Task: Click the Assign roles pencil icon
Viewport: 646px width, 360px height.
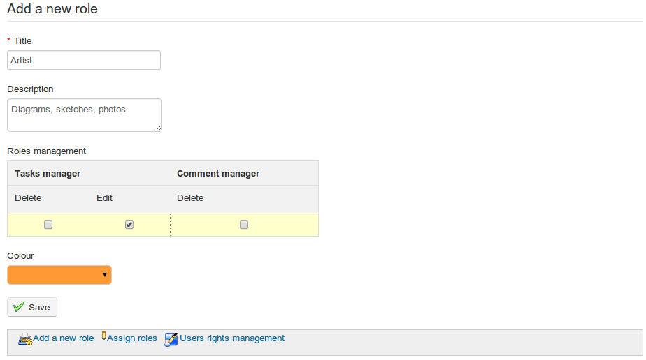Action: [x=103, y=336]
